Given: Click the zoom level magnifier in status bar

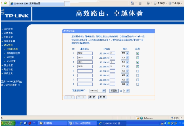Looking at the screenshot, I should (x=172, y=118).
